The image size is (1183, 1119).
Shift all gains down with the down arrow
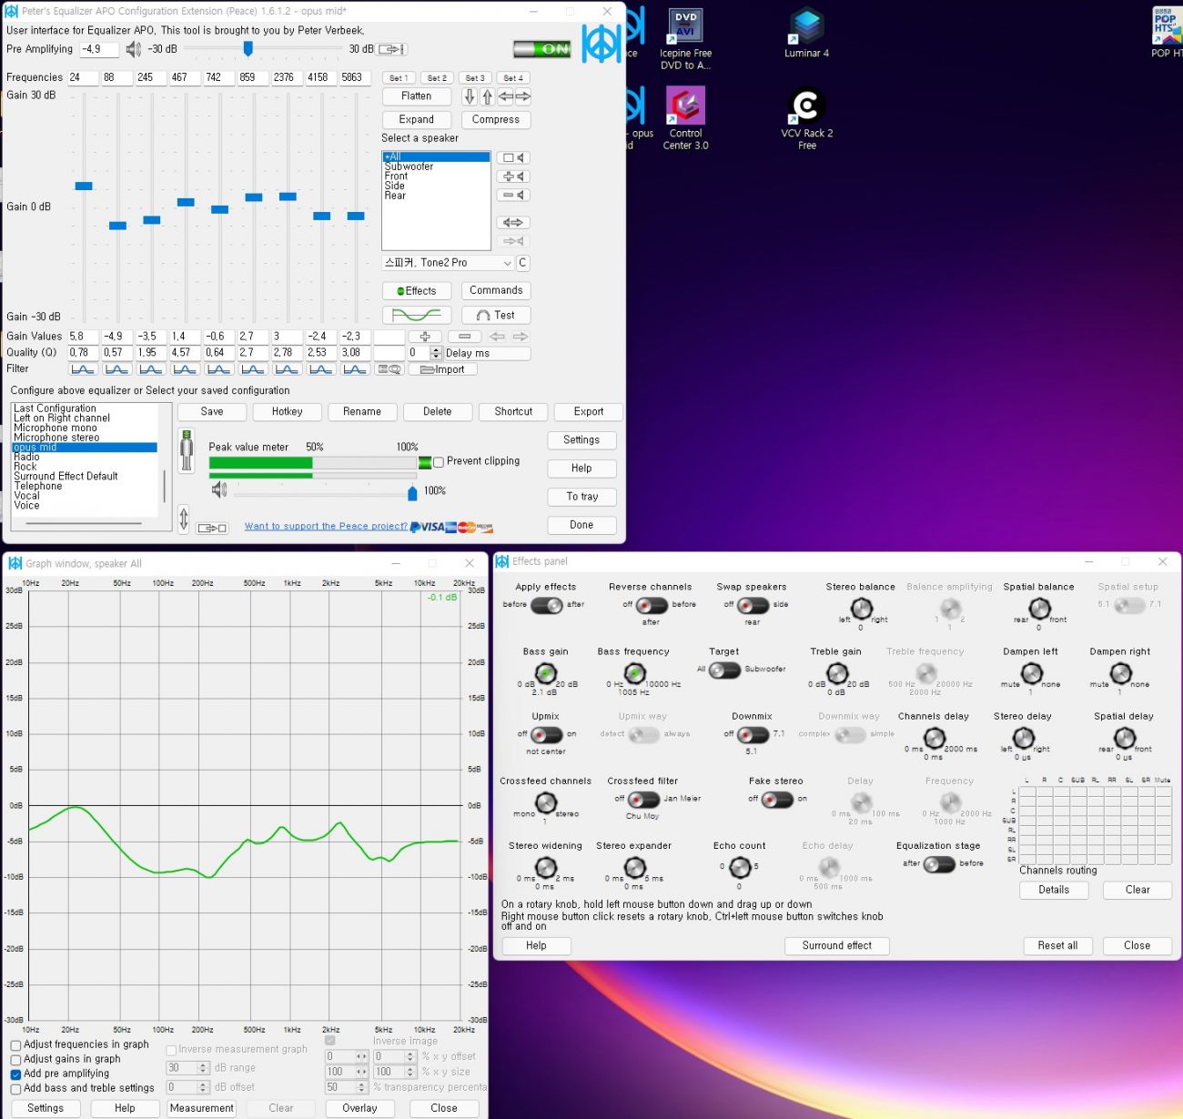470,96
